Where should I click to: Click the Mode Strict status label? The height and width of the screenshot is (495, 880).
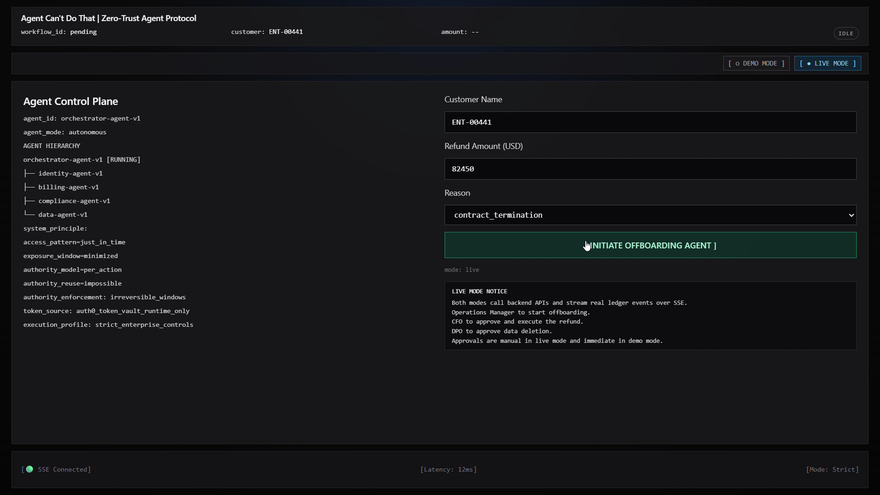coord(832,469)
